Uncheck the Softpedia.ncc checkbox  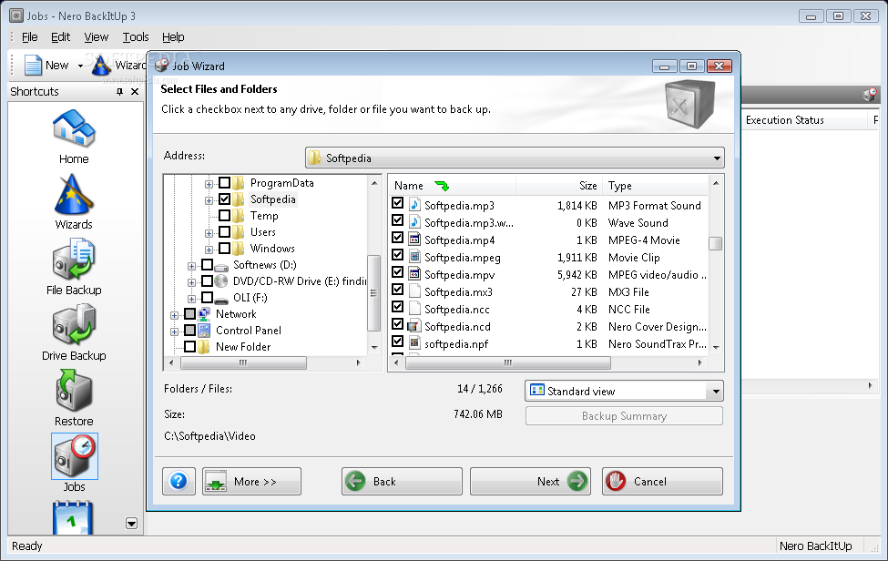(398, 307)
